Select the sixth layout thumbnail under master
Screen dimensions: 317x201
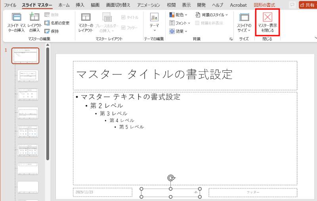pyautogui.click(x=28, y=169)
